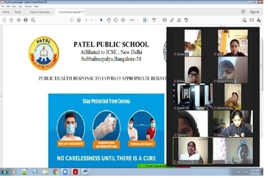Open the search magnifier tool

tap(33, 20)
